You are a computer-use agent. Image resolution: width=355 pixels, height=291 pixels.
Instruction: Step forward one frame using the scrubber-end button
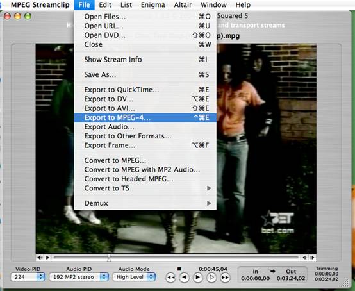coord(312,258)
